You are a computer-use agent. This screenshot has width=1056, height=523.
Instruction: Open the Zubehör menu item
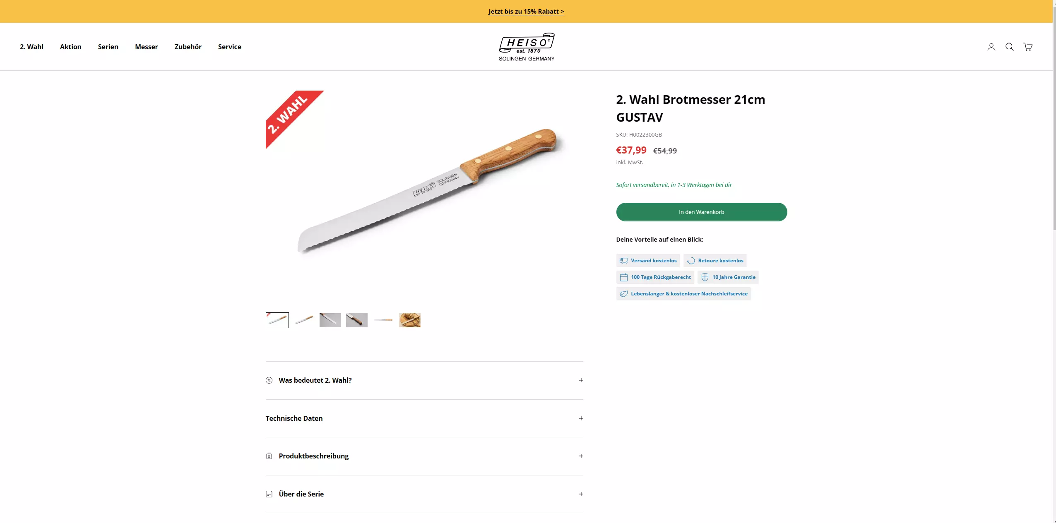[x=188, y=47]
